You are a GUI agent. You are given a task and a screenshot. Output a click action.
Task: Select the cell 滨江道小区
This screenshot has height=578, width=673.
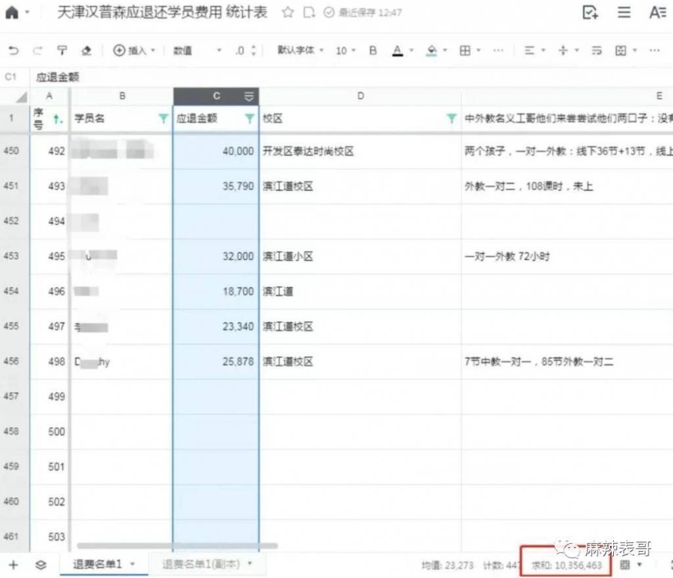tap(361, 256)
